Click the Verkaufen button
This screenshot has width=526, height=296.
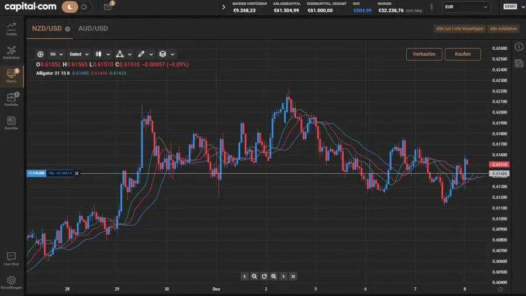point(424,54)
